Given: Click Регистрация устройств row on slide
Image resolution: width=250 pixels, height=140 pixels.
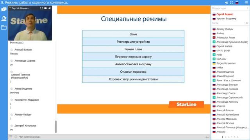Looking at the screenshot, I should pyautogui.click(x=133, y=42).
